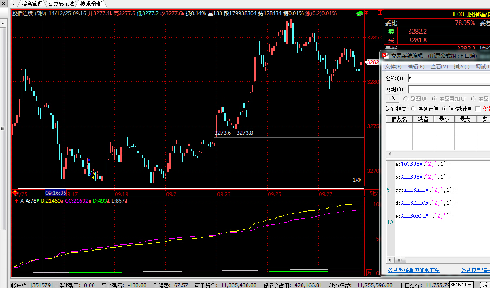Click code editor horizontal scroll-left arrow

[389, 260]
